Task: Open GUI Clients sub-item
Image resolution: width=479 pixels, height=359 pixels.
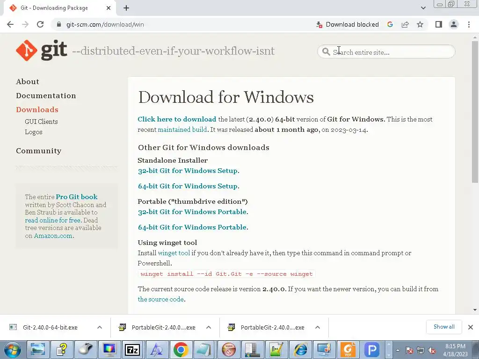Action: click(41, 122)
